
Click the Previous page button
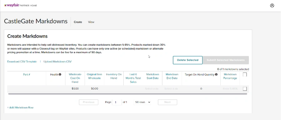(x=89, y=102)
